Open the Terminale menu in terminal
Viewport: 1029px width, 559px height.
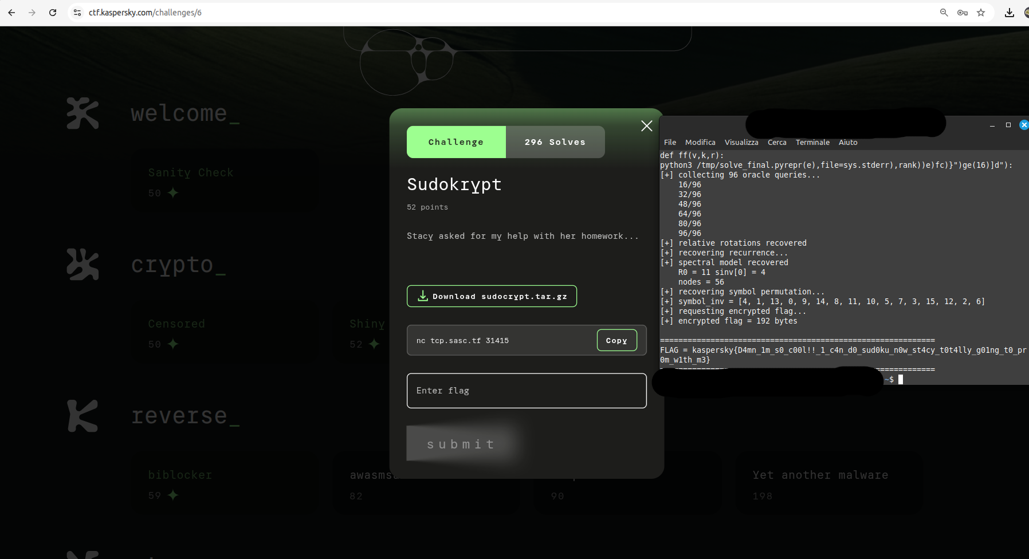point(812,143)
